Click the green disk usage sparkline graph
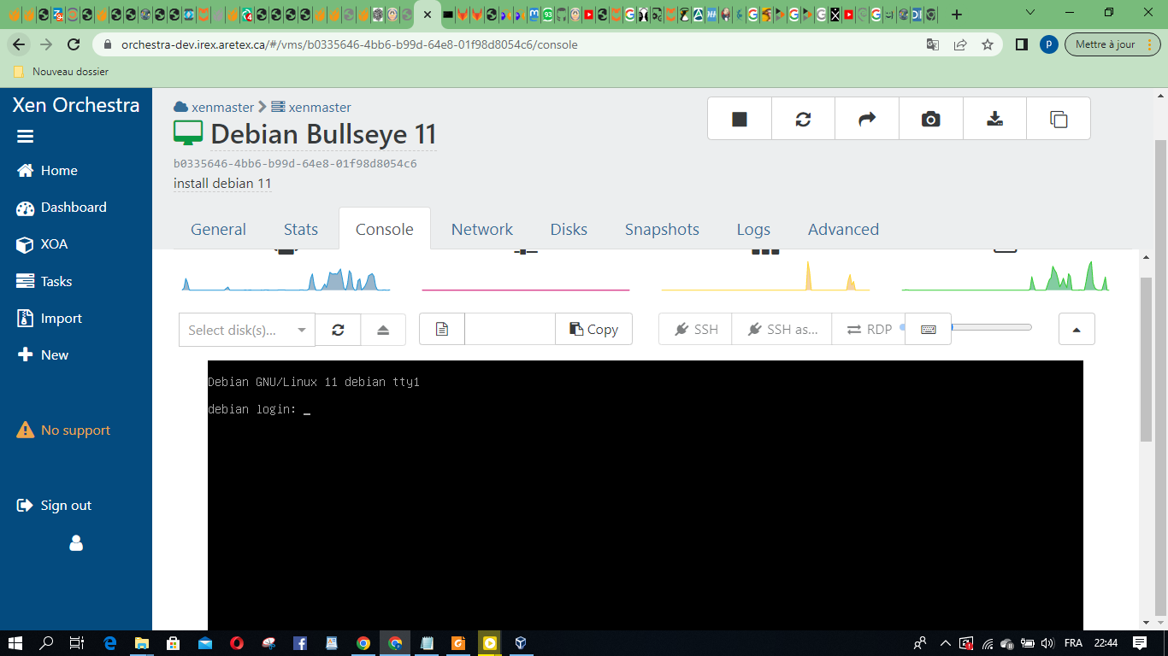This screenshot has width=1168, height=656. [1006, 277]
